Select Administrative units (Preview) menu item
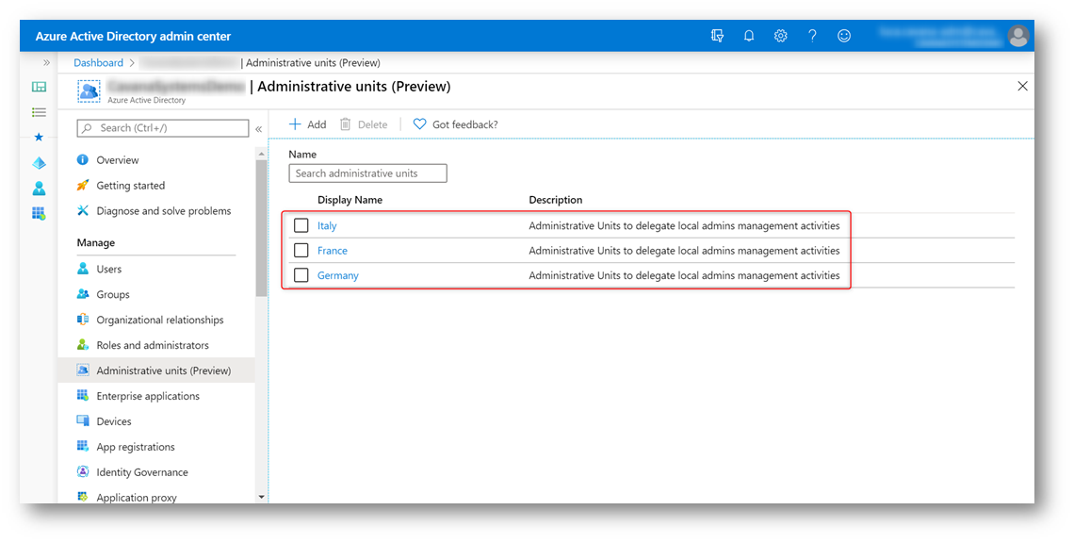This screenshot has height=543, width=1074. pos(156,370)
